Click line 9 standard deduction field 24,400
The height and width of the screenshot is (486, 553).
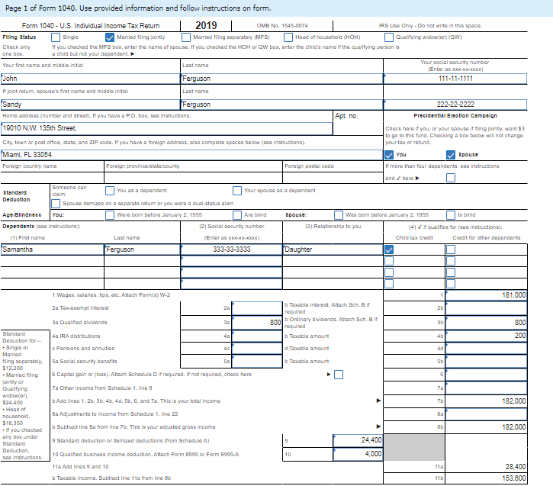click(358, 440)
